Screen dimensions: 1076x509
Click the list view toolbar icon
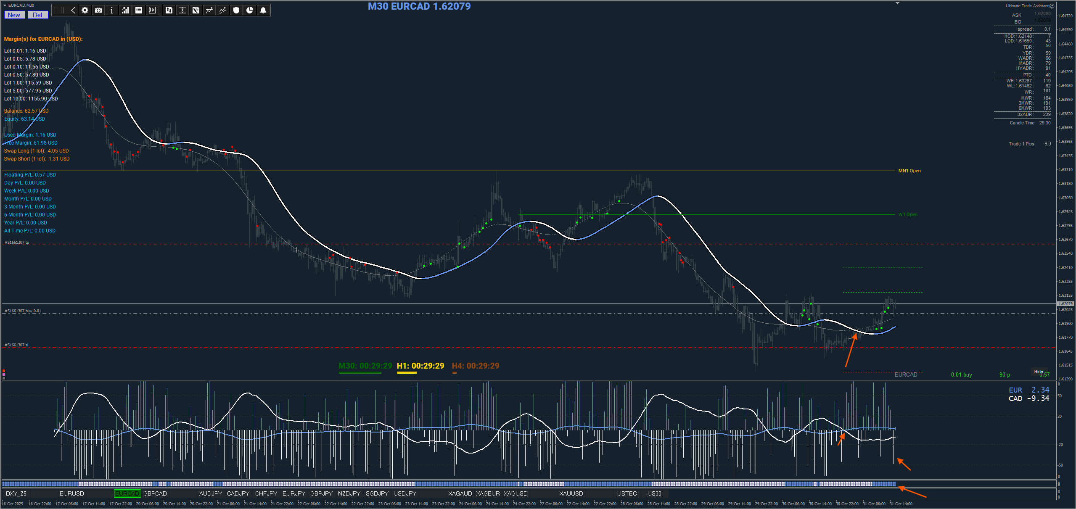click(x=139, y=10)
